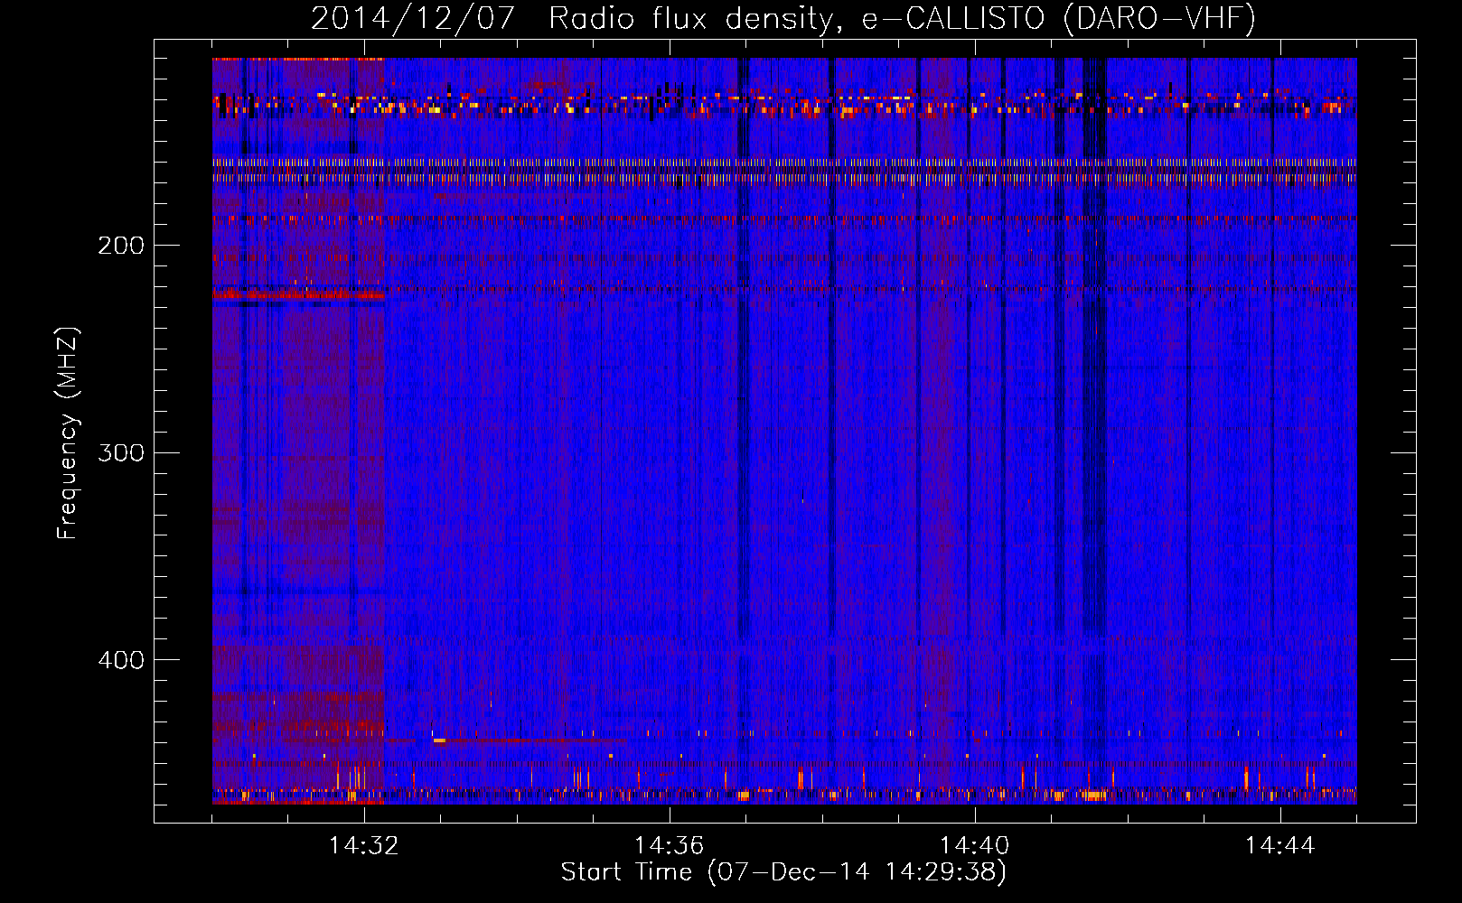1462x903 pixels.
Task: Click the "200" frequency tick label
Action: coord(120,246)
